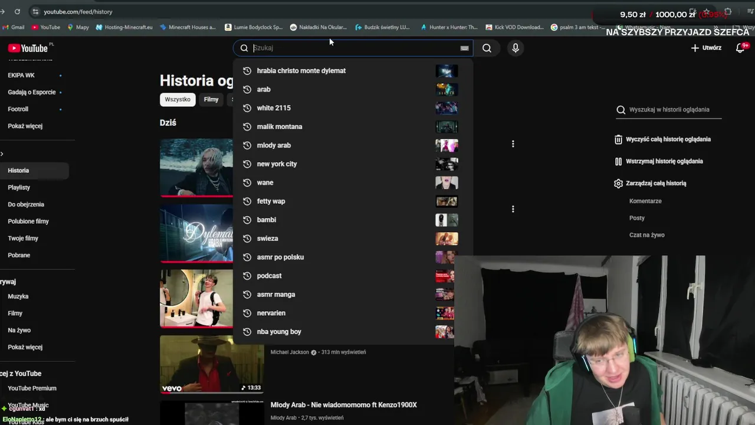Image resolution: width=755 pixels, height=425 pixels.
Task: Click the YouTube logo home link
Action: click(x=28, y=48)
